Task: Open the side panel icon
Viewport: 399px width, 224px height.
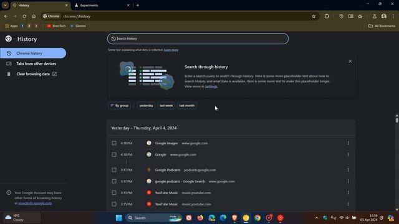Action: (350, 16)
